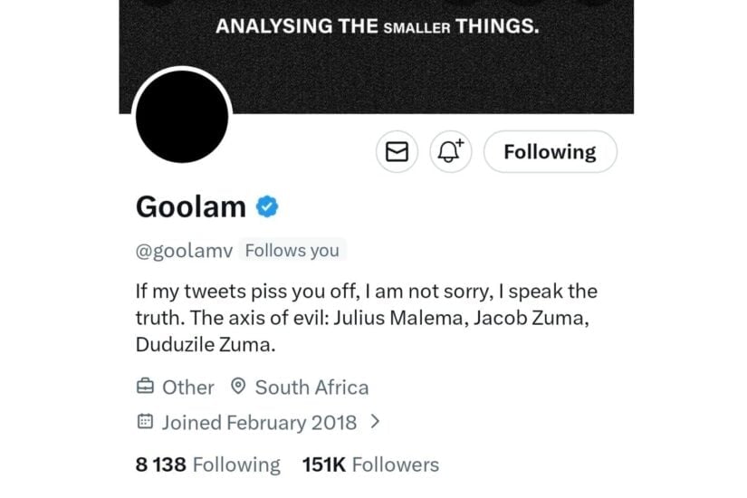Click the Following button to unfollow
This screenshot has width=747, height=498.
tap(550, 152)
